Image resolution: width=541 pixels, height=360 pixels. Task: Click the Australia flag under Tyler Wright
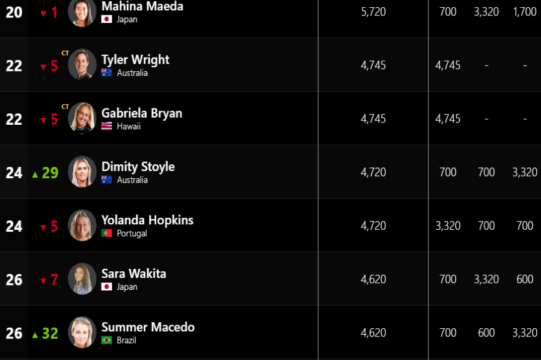tap(106, 73)
